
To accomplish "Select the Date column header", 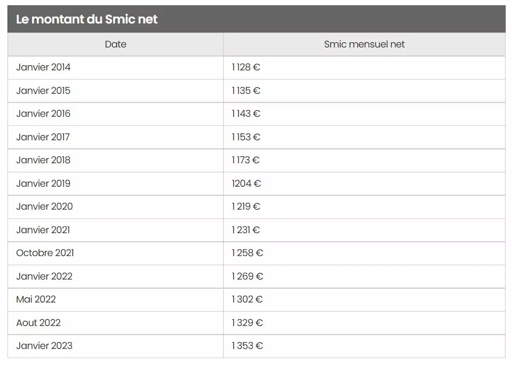I will 116,44.
